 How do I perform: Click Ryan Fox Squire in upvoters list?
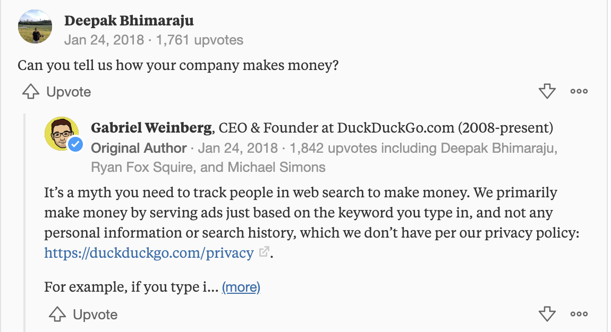tap(142, 168)
